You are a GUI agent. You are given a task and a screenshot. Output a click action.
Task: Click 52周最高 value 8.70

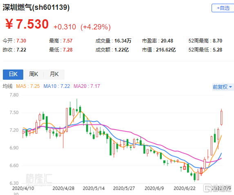click(x=217, y=41)
